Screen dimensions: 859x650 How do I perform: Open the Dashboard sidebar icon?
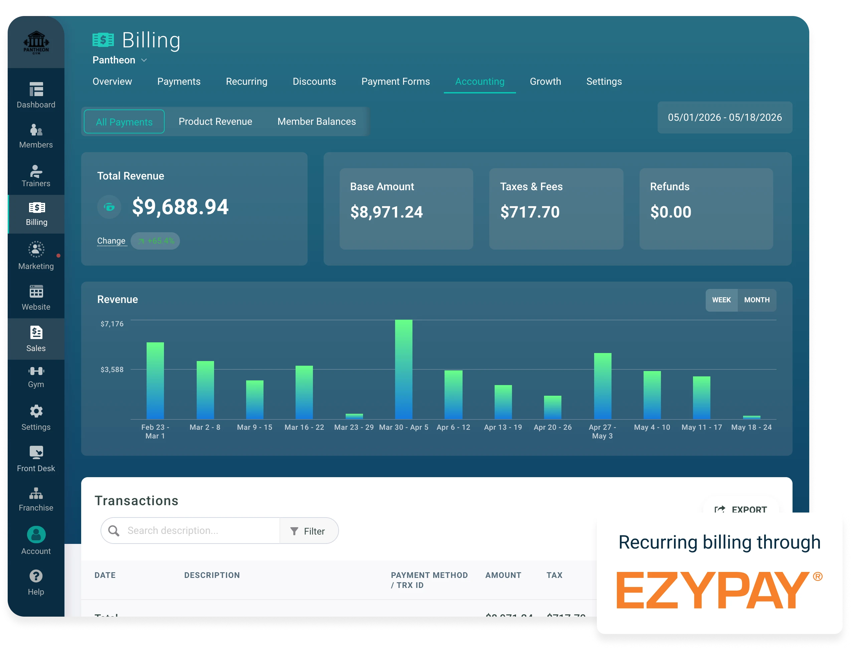[36, 90]
